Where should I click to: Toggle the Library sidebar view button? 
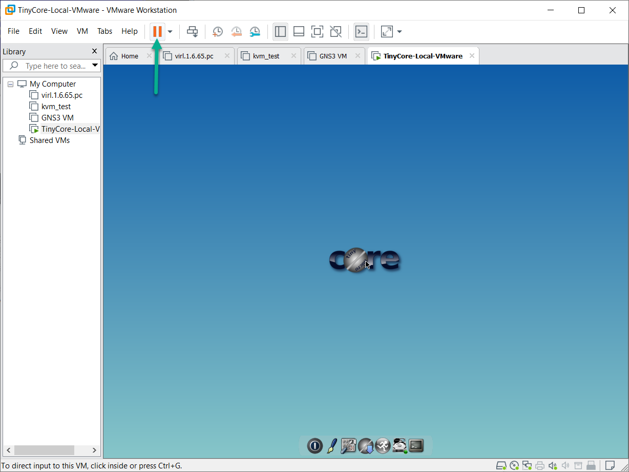280,32
